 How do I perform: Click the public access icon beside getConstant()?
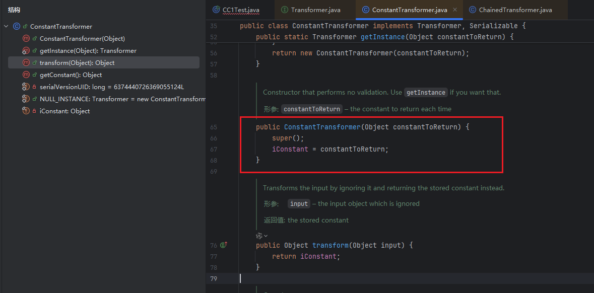click(x=34, y=75)
